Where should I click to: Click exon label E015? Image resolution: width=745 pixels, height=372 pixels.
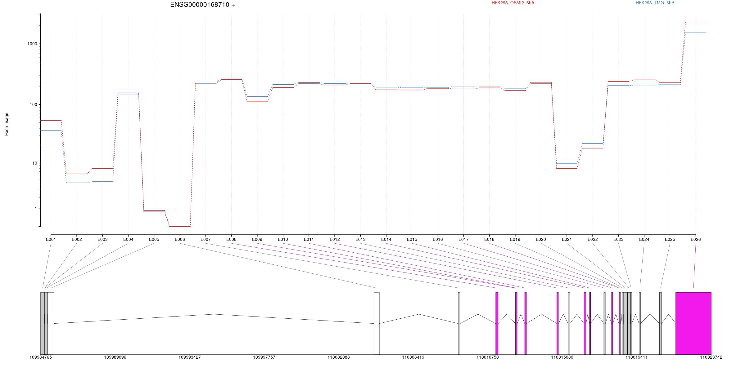coord(412,239)
